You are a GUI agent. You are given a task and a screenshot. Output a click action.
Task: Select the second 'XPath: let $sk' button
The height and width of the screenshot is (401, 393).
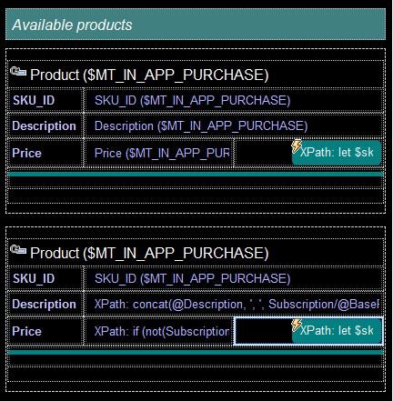click(337, 331)
